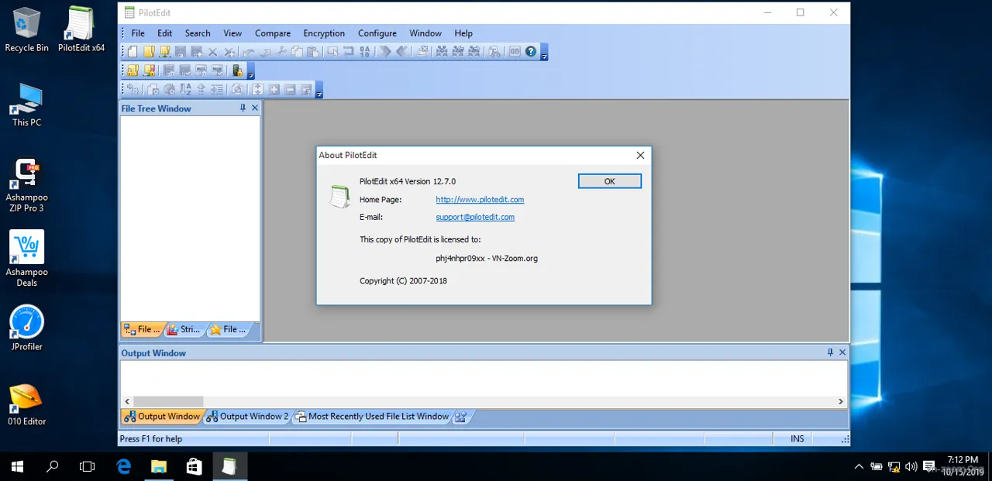Screen dimensions: 992x481
Task: Close the File Tree Window panel
Action: [x=254, y=108]
